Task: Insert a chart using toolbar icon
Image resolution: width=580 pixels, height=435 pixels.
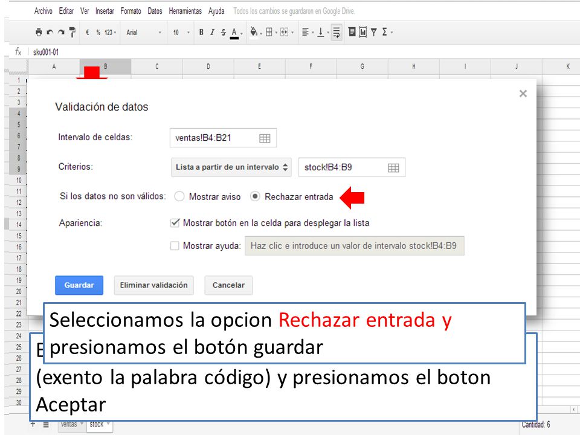Action: tap(363, 33)
